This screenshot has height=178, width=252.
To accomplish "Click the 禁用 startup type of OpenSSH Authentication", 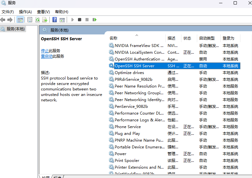I will tap(203, 59).
